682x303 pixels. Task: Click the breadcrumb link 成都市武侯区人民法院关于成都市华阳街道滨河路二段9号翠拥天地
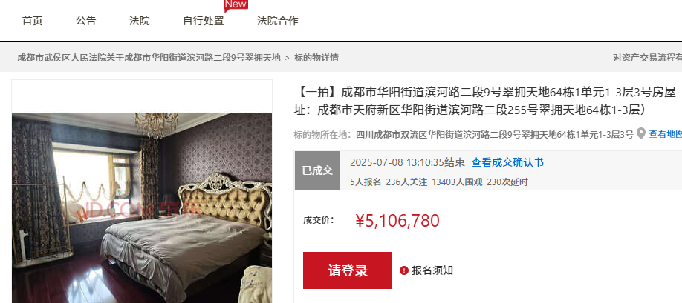149,57
